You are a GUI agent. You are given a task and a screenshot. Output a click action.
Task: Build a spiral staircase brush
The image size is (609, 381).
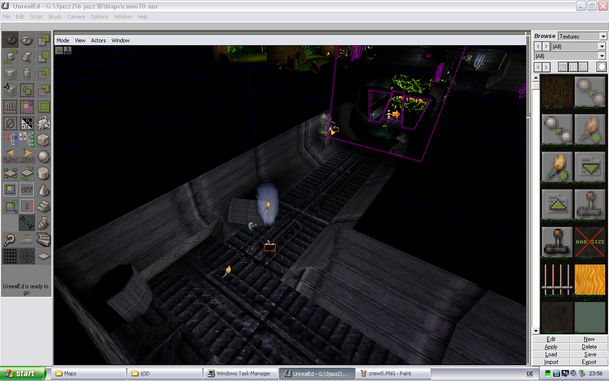(43, 223)
